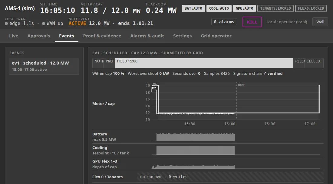Viewport: 333px width, 184px height.
Task: Open the Proof & evidence tab
Action: (102, 36)
